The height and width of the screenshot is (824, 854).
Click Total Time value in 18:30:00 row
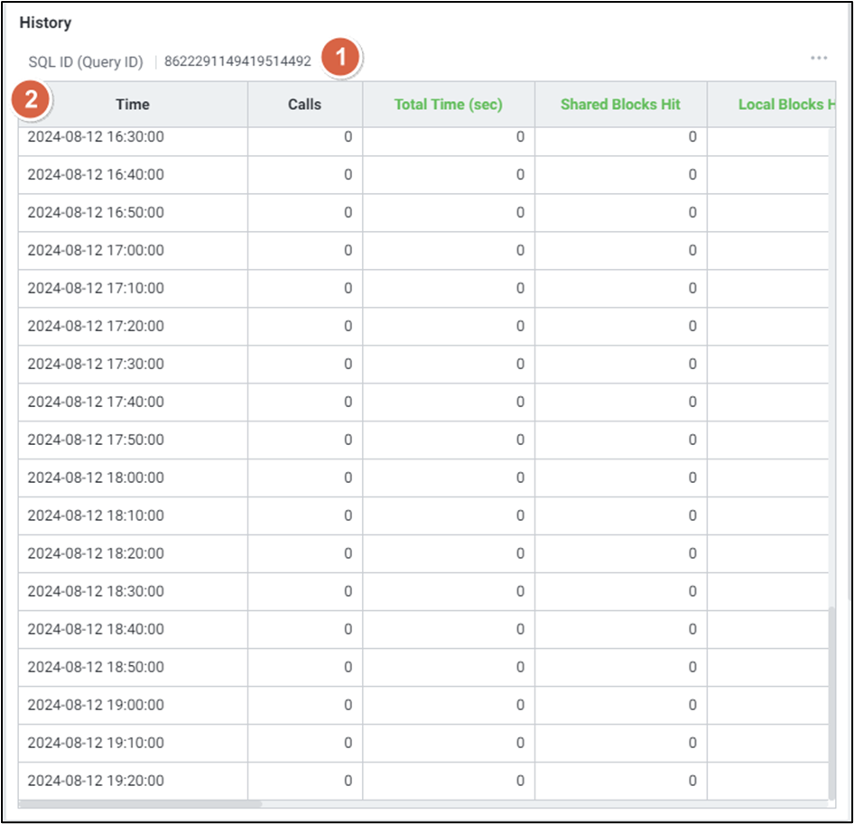coord(520,591)
